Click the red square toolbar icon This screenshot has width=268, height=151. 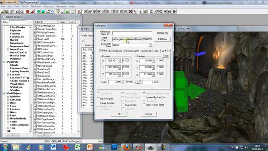28,11
